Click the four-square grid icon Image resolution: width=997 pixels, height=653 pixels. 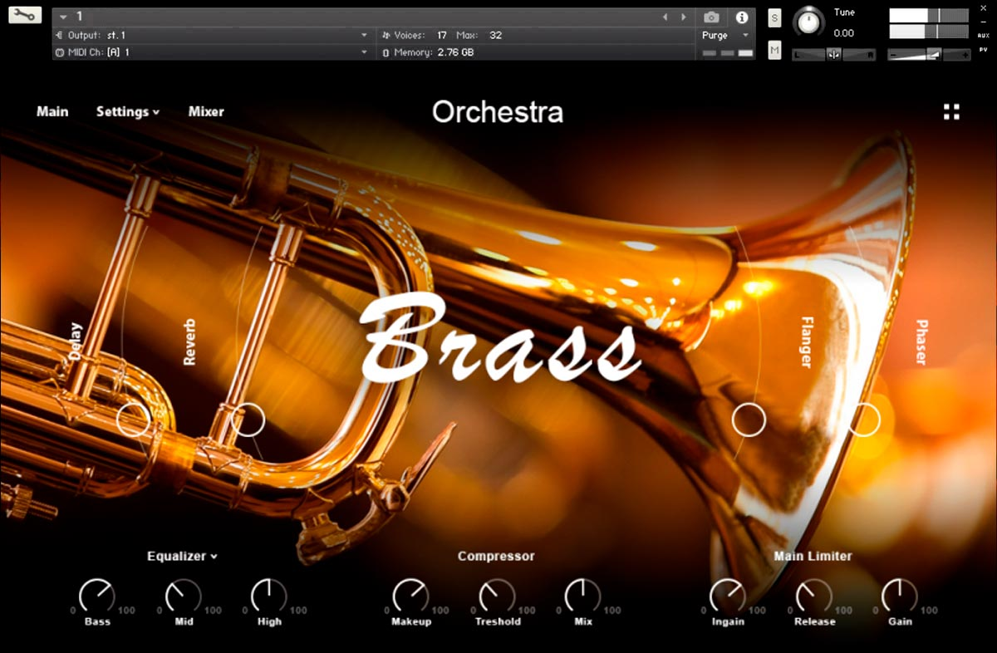pyautogui.click(x=951, y=112)
